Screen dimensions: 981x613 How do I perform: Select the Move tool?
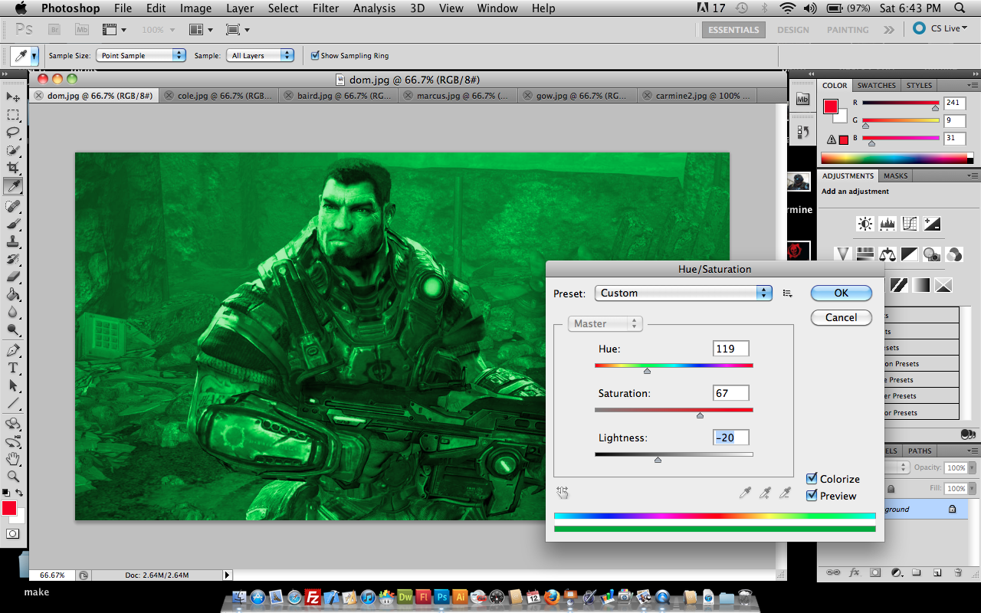[13, 97]
